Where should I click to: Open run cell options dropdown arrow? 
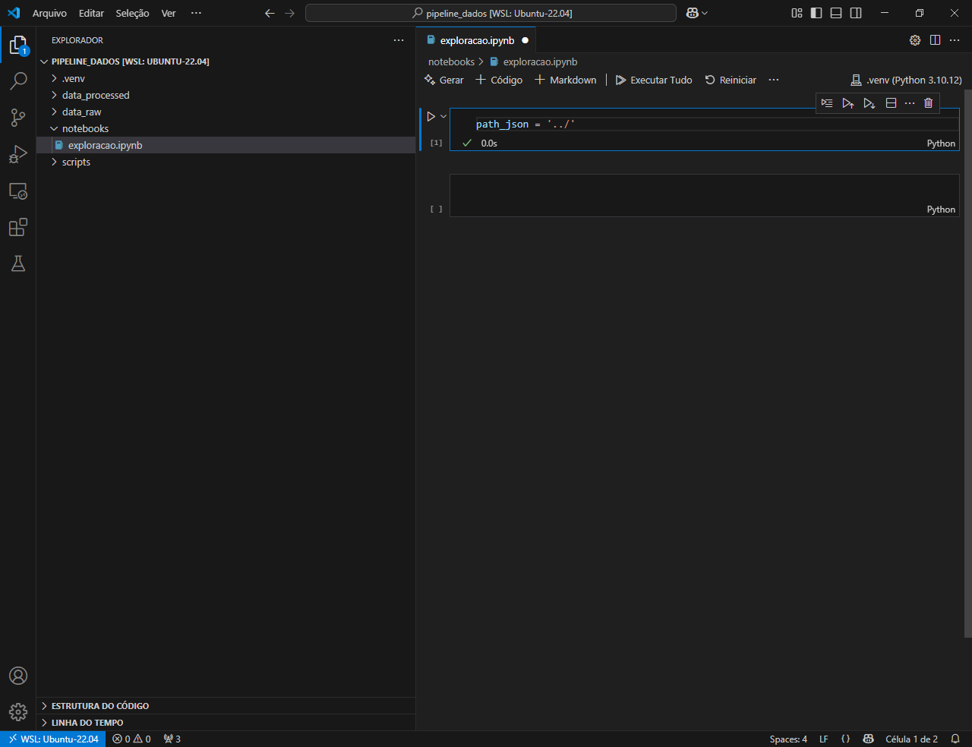pos(443,116)
